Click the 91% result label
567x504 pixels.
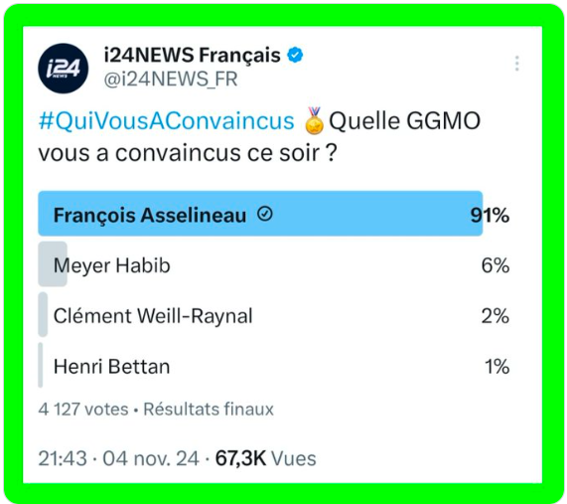(490, 215)
